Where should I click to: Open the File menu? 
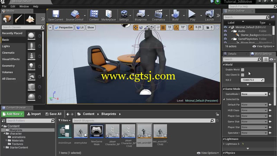4,6
